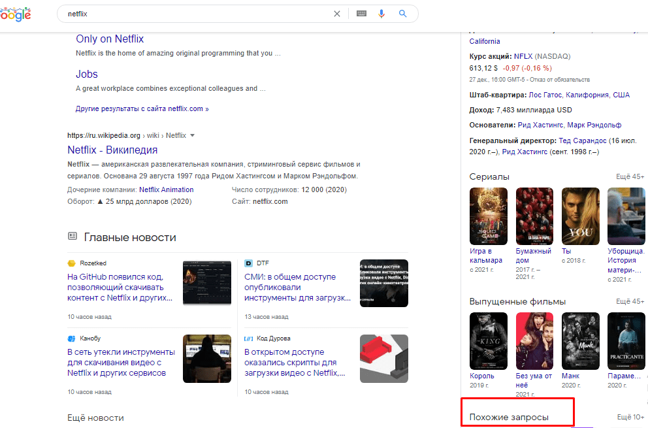648x428 pixels.
Task: Open Король movie title link
Action: [x=482, y=376]
